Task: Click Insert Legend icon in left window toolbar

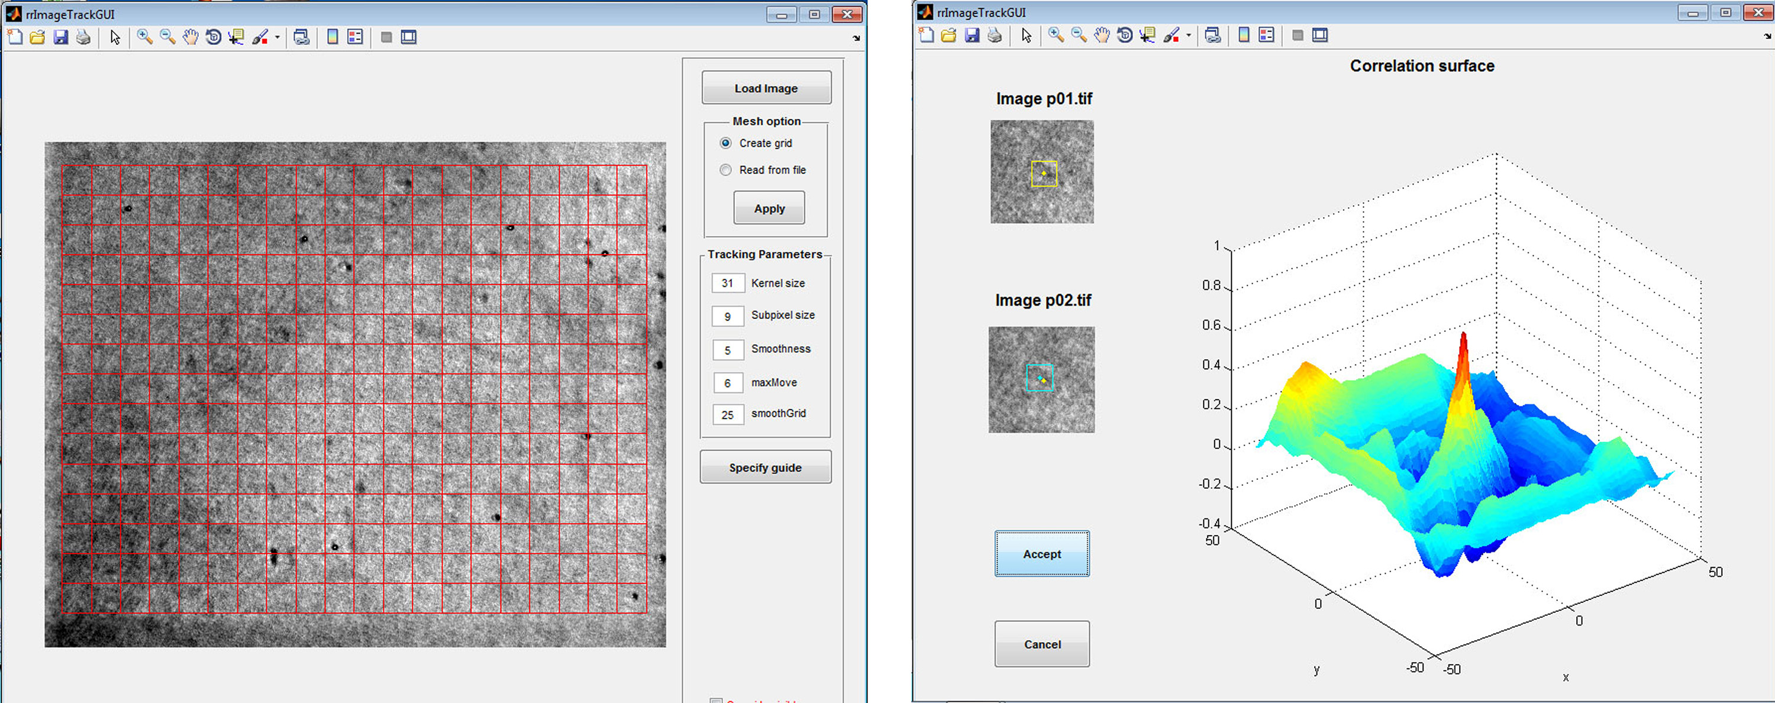Action: [356, 37]
